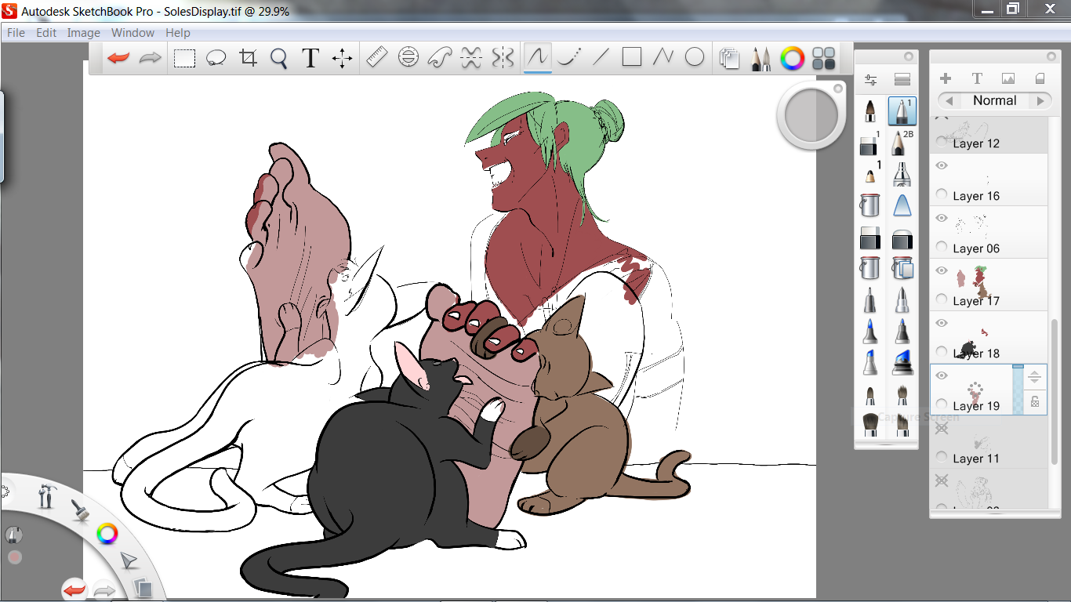1071x602 pixels.
Task: Hide Layer 16 using its eye
Action: 942,165
